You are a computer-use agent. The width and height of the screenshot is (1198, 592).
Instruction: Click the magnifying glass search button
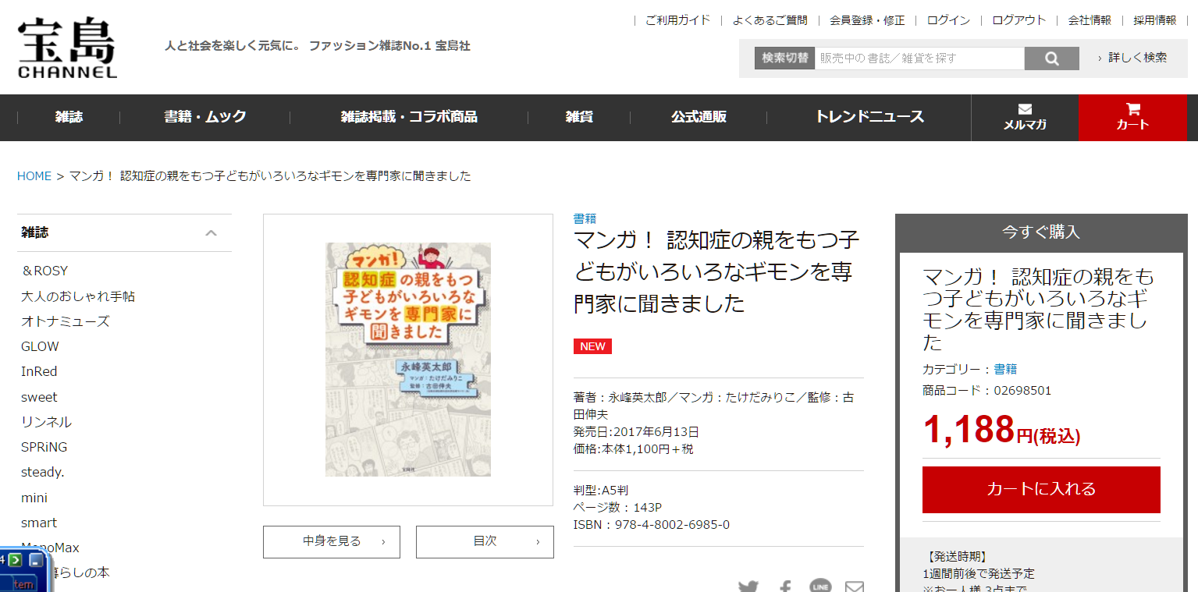click(x=1051, y=58)
